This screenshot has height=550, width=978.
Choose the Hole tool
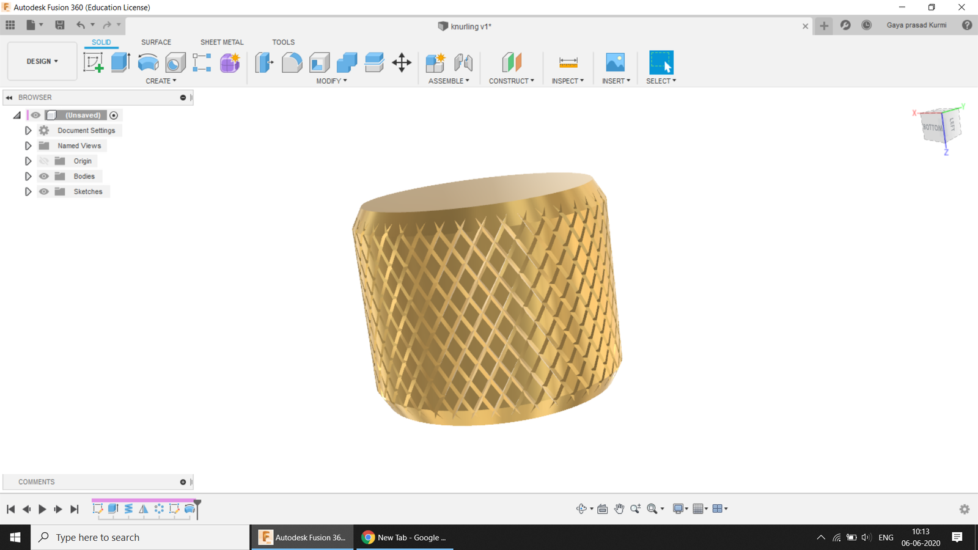(x=175, y=62)
